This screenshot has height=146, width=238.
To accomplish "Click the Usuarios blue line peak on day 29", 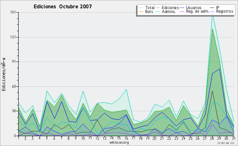I will [x=219, y=69].
